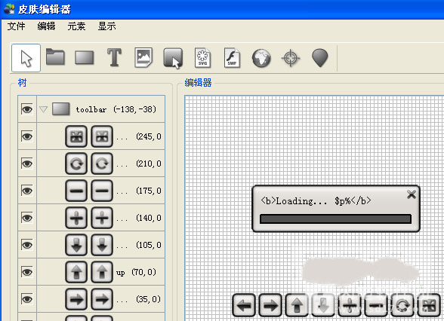
Task: Click the zoom out minus button in canvas
Action: coord(376,305)
